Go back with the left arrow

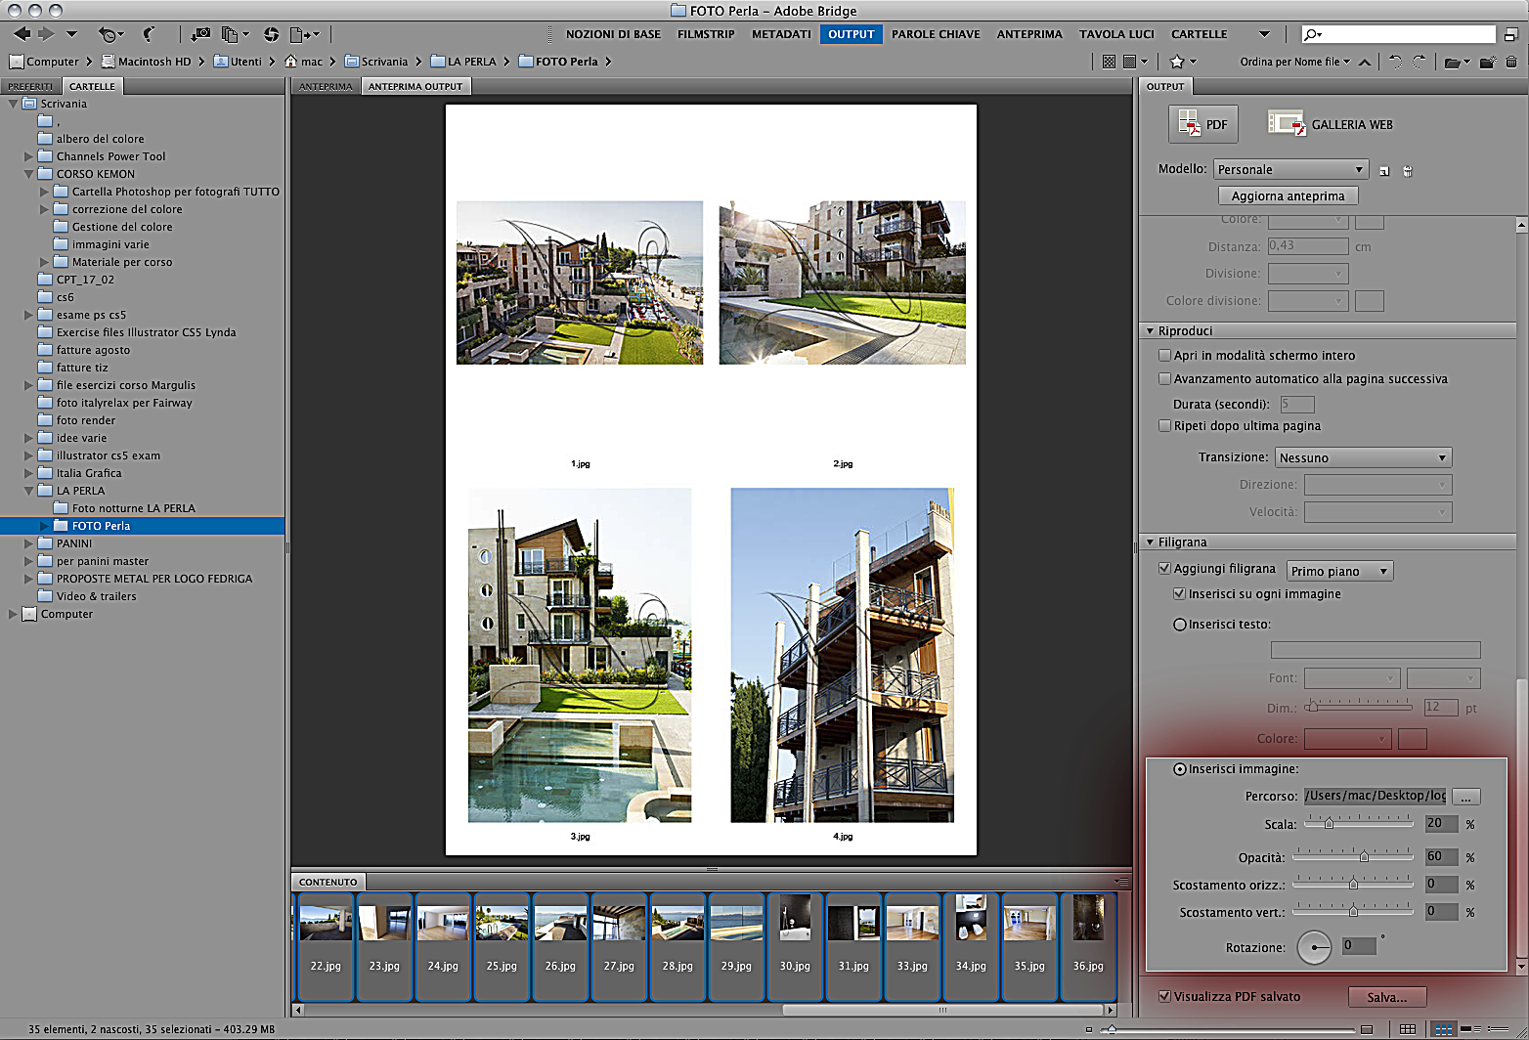(22, 34)
